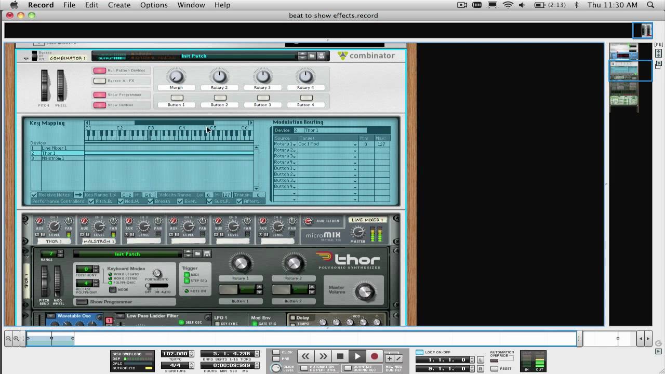
Task: Click the red Record button
Action: 375,356
